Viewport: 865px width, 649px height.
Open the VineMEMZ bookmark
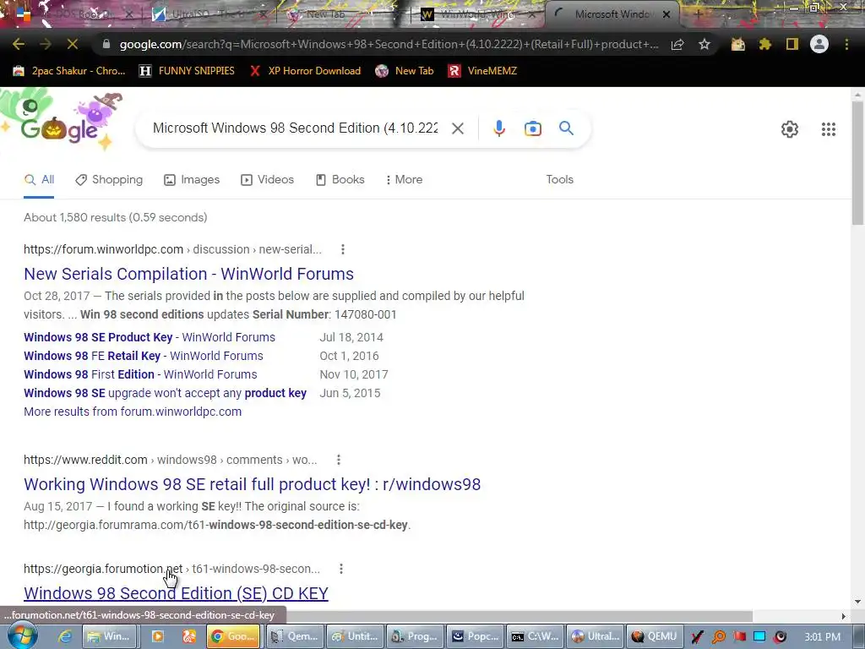[x=482, y=71]
